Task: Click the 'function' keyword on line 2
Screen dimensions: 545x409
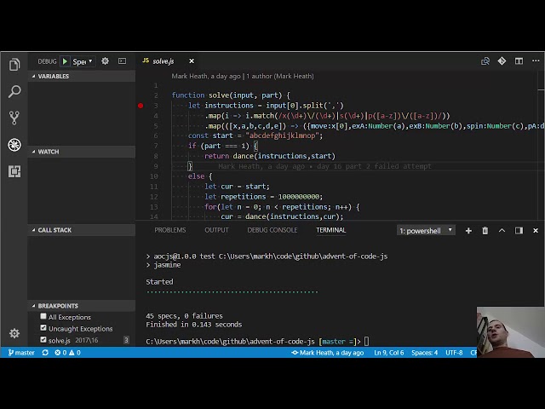Action: [x=188, y=95]
